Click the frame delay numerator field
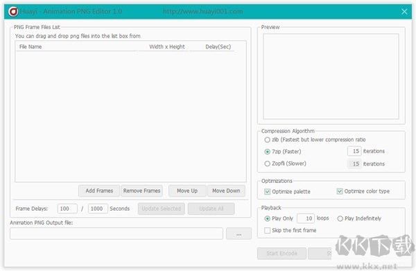This screenshot has width=416, height=271. tap(67, 209)
